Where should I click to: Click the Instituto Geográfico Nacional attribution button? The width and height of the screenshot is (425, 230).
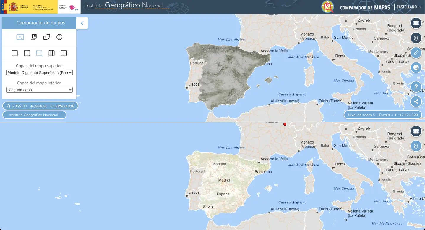coord(34,115)
